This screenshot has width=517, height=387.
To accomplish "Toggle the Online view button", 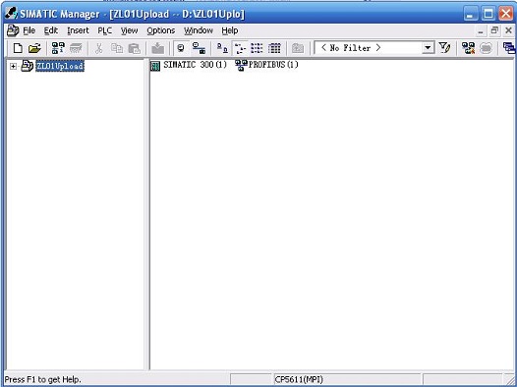I will pos(199,49).
